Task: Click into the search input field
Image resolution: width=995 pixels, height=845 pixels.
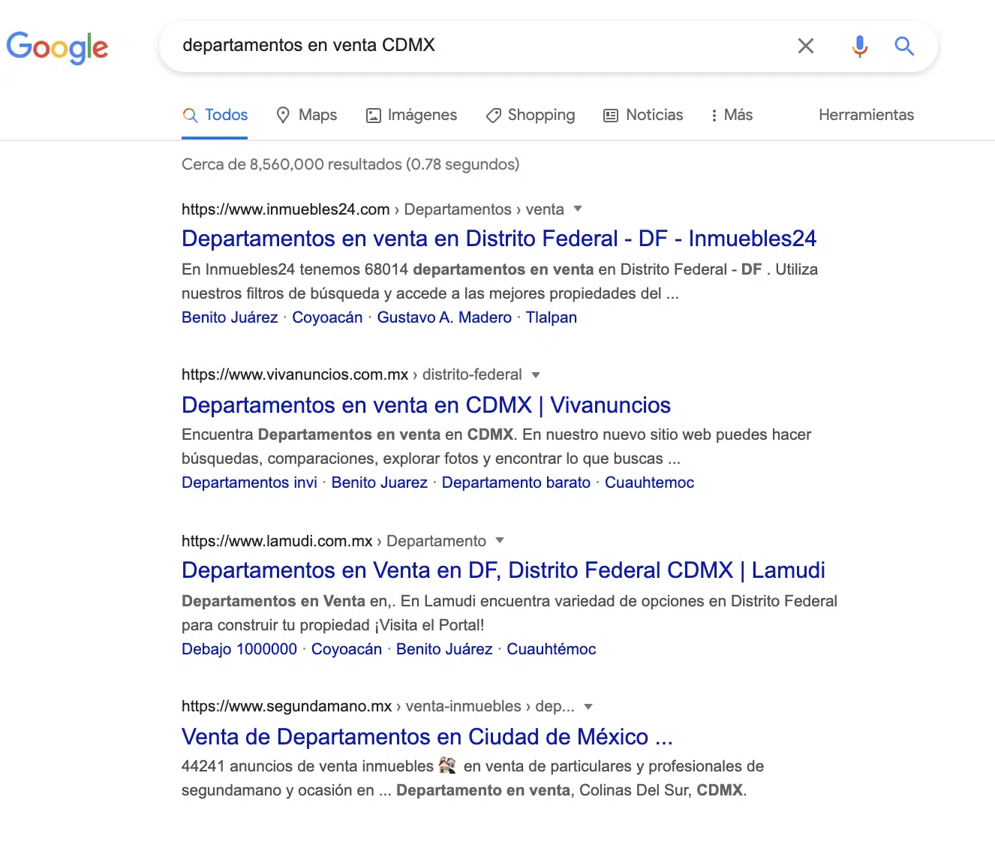Action: point(480,45)
